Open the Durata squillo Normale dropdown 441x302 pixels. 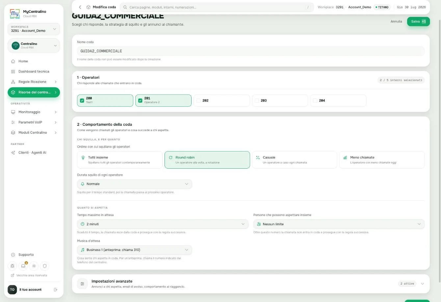pos(134,184)
